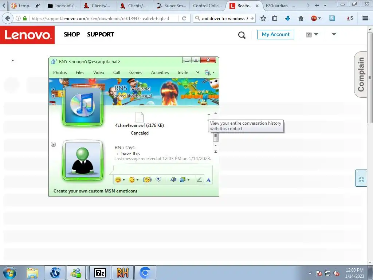This screenshot has height=280, width=373.
Task: Click the site information icon in the address bar
Action: [x=18, y=18]
